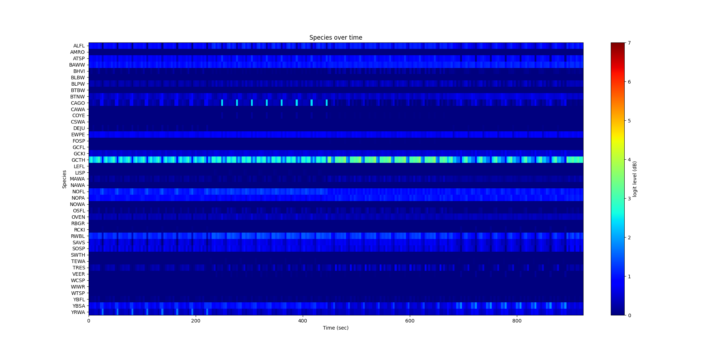Click the 'Species over time' plot title
The image size is (709, 354).
point(335,38)
